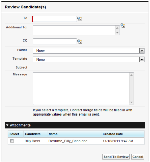Screen dimensions: 150x162
Task: Open the Template dropdown
Action: 89,60
